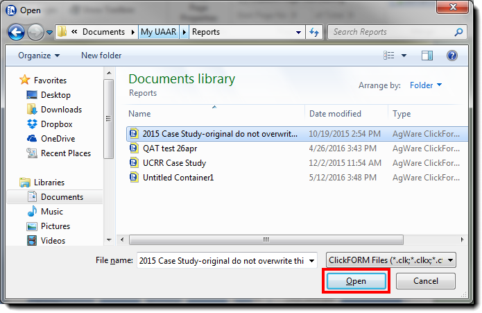Click the Back navigation arrow button
482x313 pixels.
coord(16,32)
